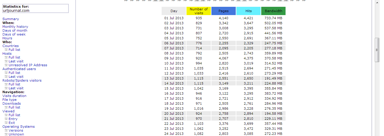
Task: Click bandwidth value 733.74 MB
Action: click(273, 18)
